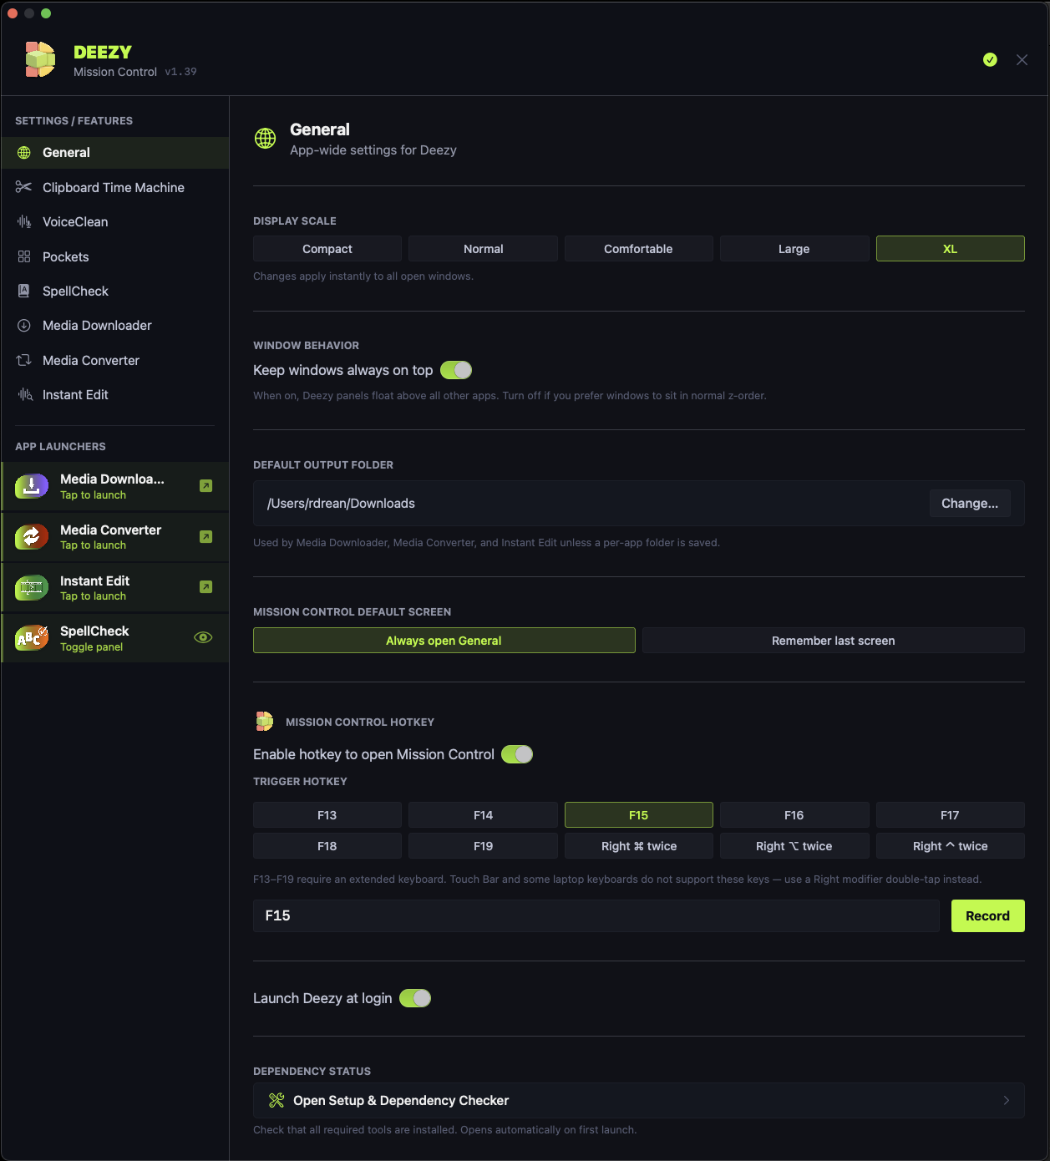Click the Clipboard Time Machine scissors icon
The width and height of the screenshot is (1050, 1161).
pyautogui.click(x=24, y=187)
